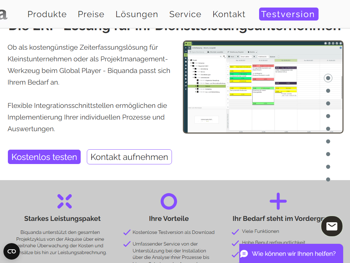Click the Kostenlos testen button

(x=44, y=157)
